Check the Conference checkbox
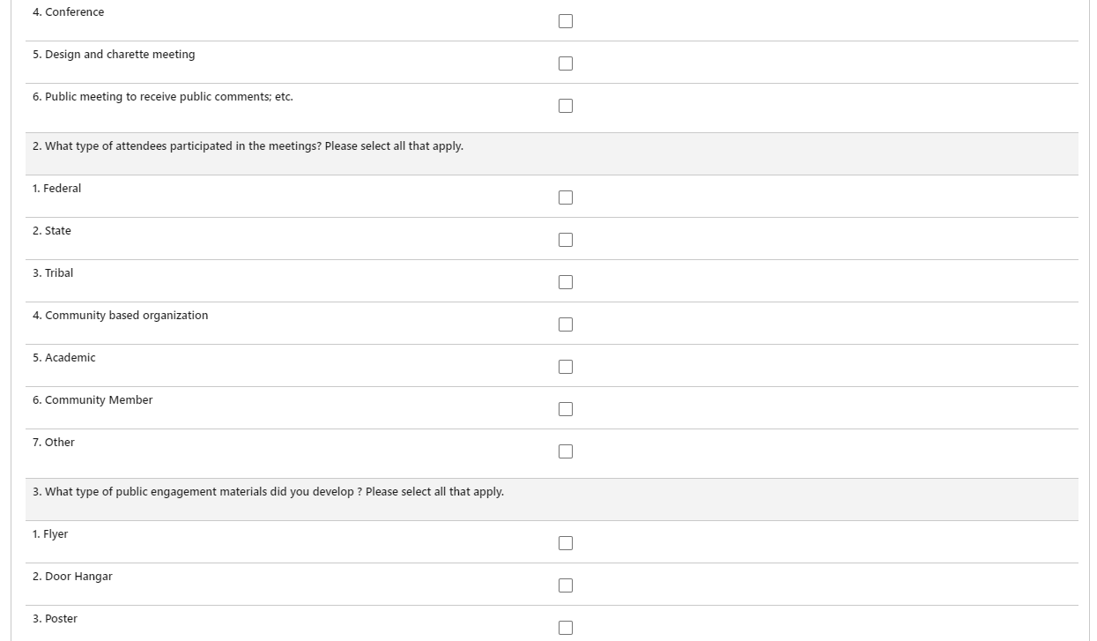Screen dimensions: 1097x641 coord(566,21)
